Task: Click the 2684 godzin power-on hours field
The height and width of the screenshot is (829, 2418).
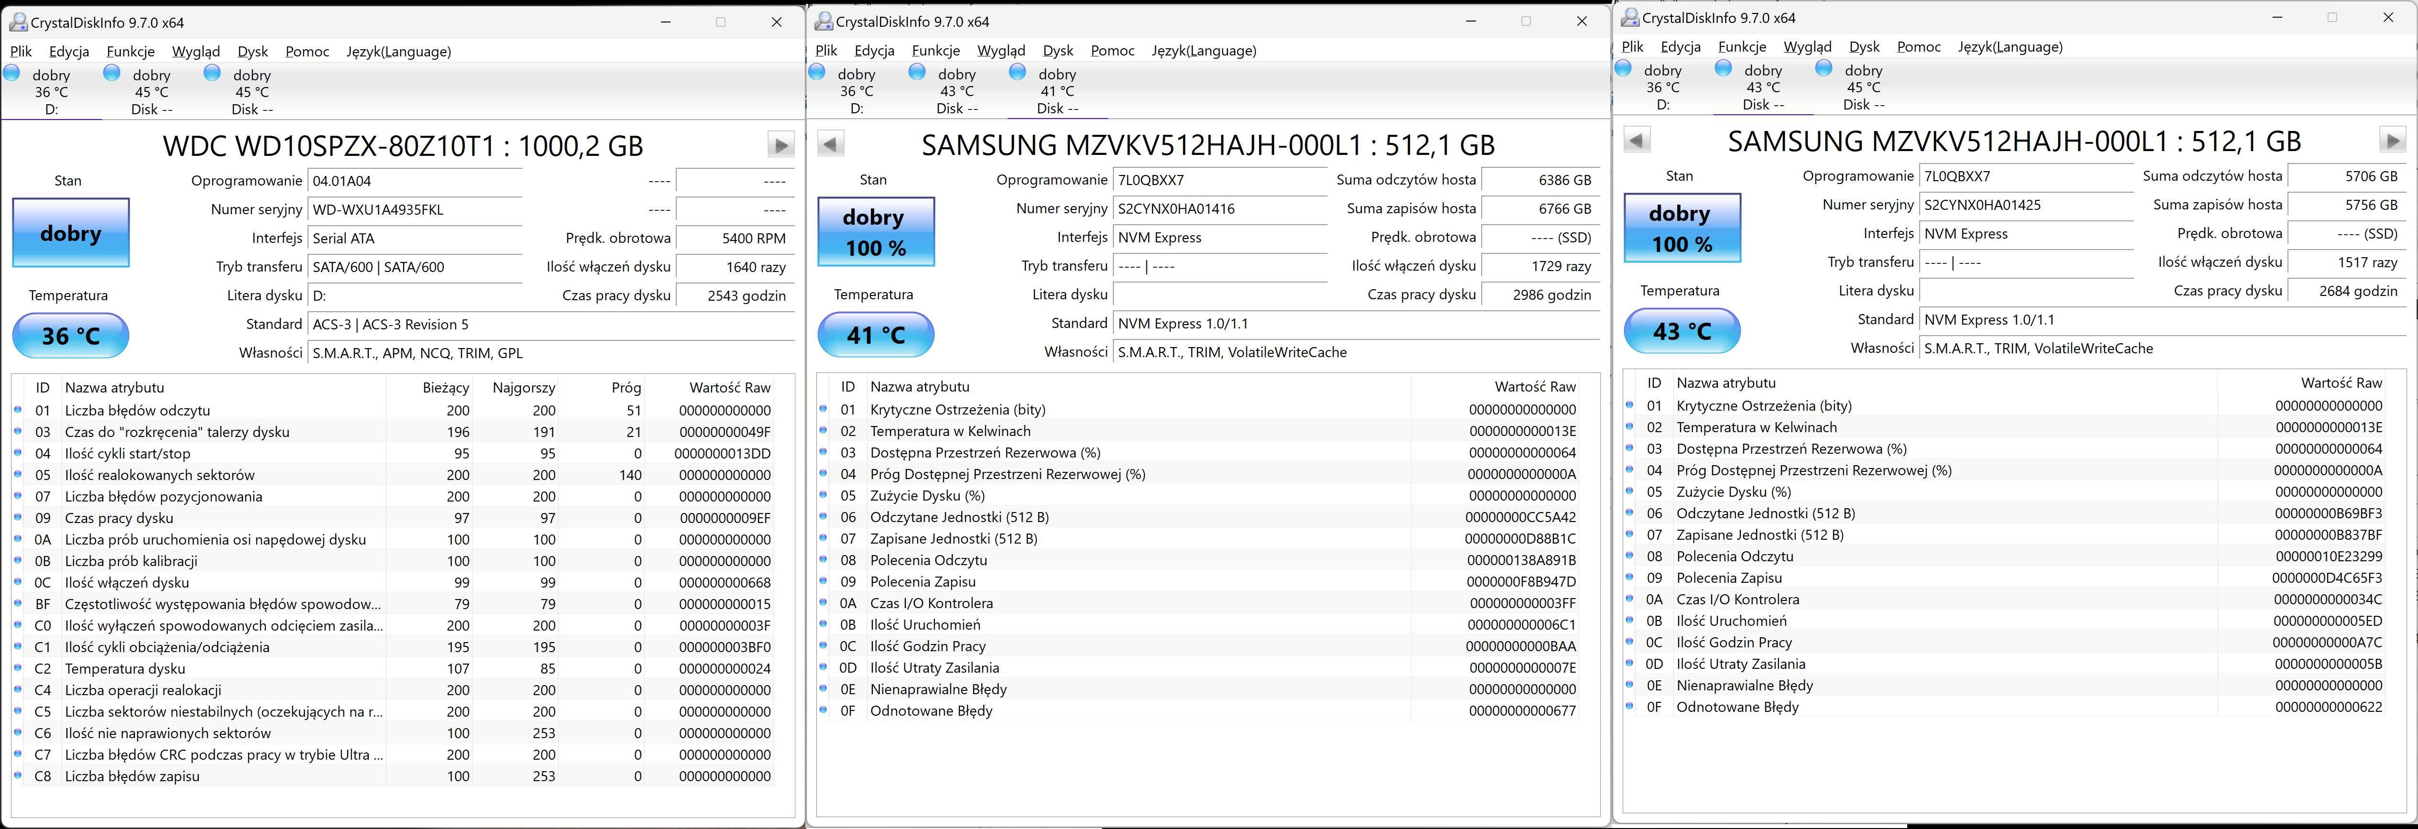Action: [x=2347, y=291]
